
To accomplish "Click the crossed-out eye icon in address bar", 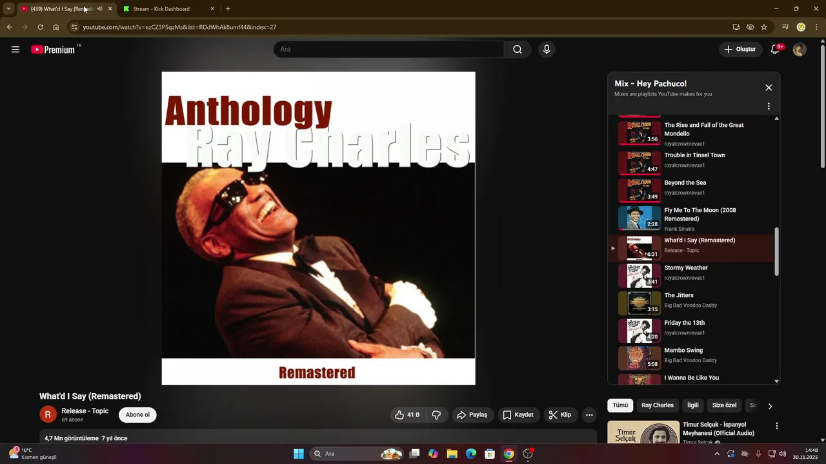I will [x=750, y=27].
